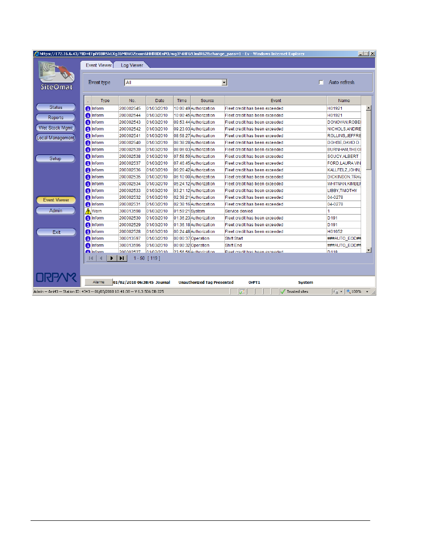The width and height of the screenshot is (429, 555).
Task: Click Inform icon for event 200002533
Action: pos(88,191)
